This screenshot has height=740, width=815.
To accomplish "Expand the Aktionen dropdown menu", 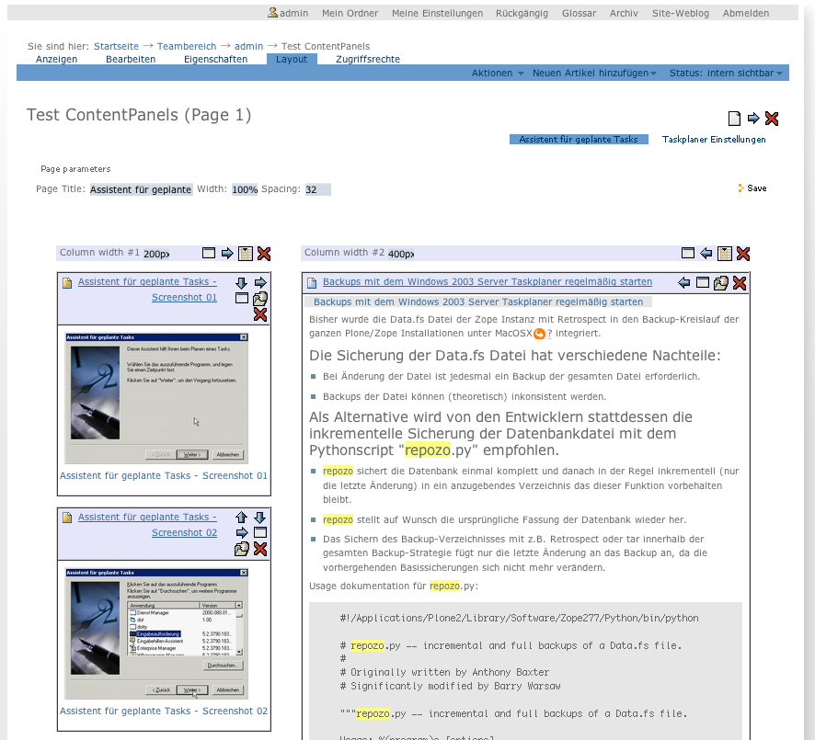I will click(x=498, y=73).
